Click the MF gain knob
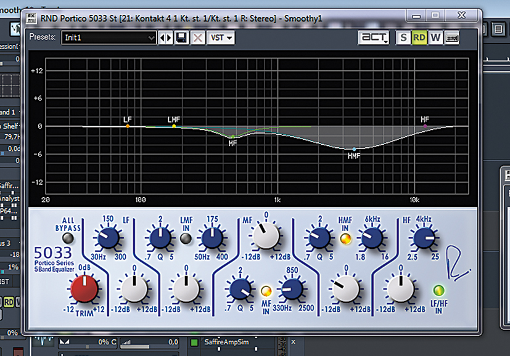510x356 pixels. 266,235
